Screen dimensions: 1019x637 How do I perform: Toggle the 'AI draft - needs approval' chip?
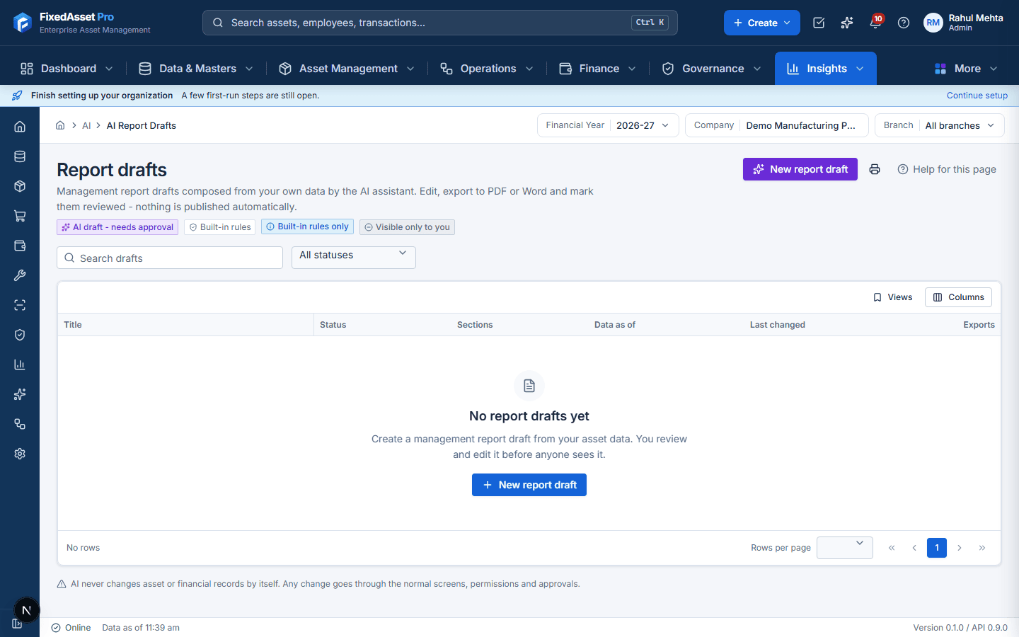coord(117,227)
